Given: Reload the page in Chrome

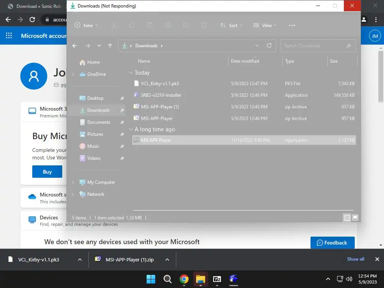Looking at the screenshot, I should click(32, 19).
